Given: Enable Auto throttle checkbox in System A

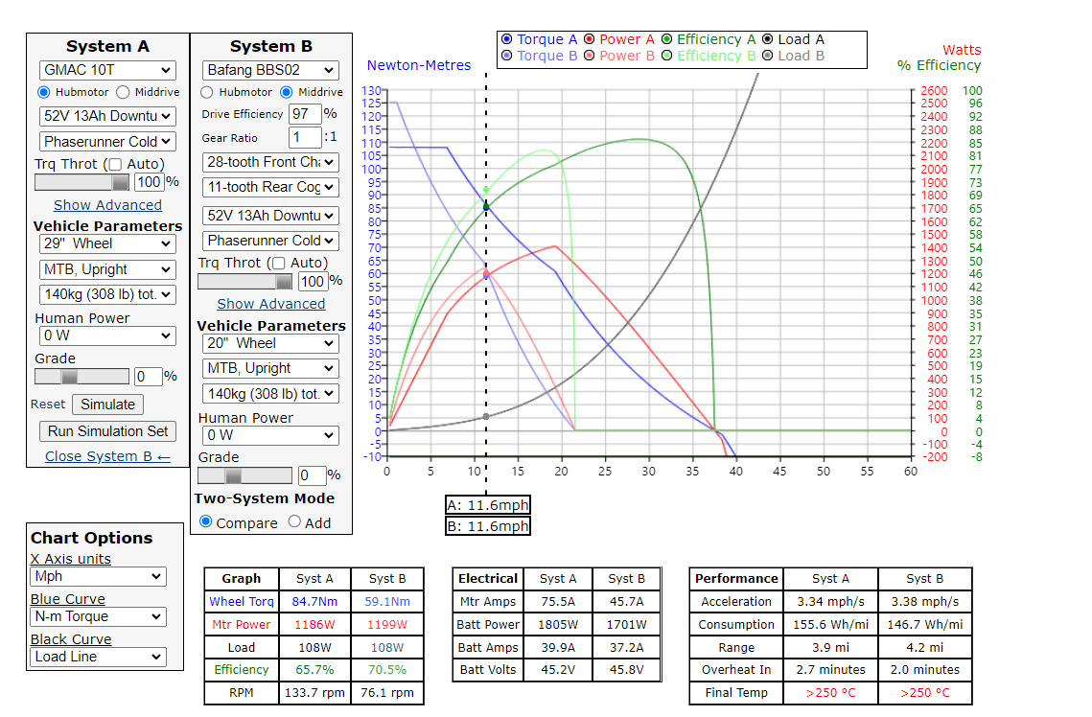Looking at the screenshot, I should (116, 164).
